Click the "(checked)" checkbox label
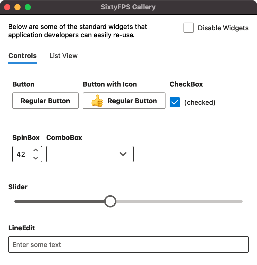The width and height of the screenshot is (257, 265). coord(200,102)
